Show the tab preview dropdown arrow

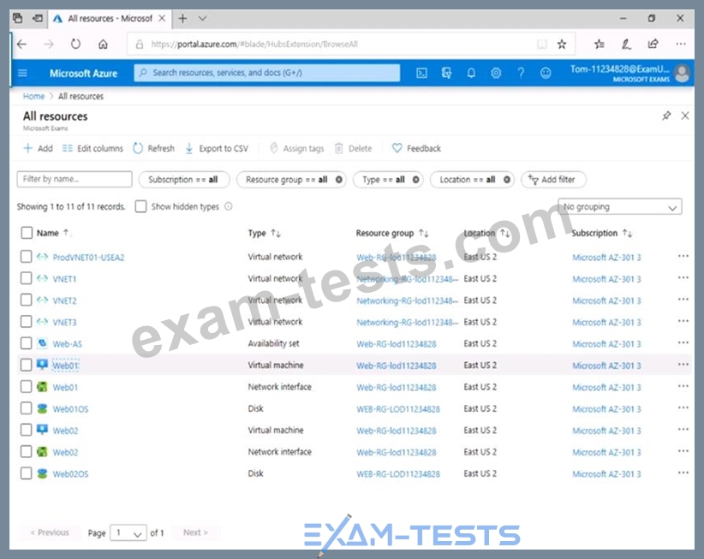point(202,18)
